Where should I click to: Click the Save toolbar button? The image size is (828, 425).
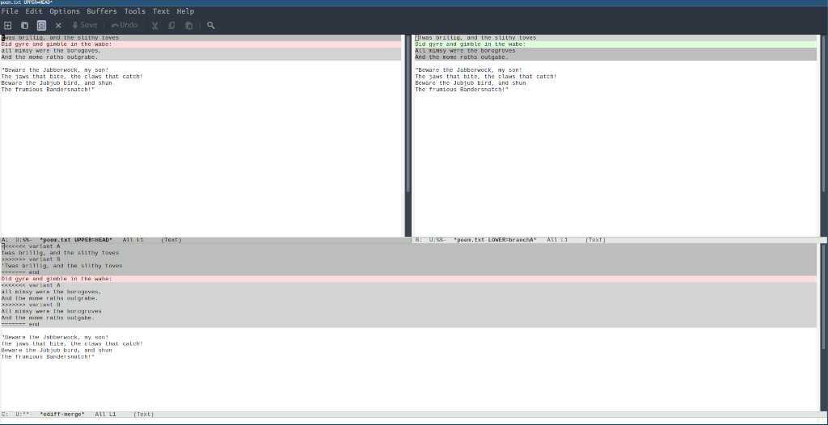coord(84,25)
